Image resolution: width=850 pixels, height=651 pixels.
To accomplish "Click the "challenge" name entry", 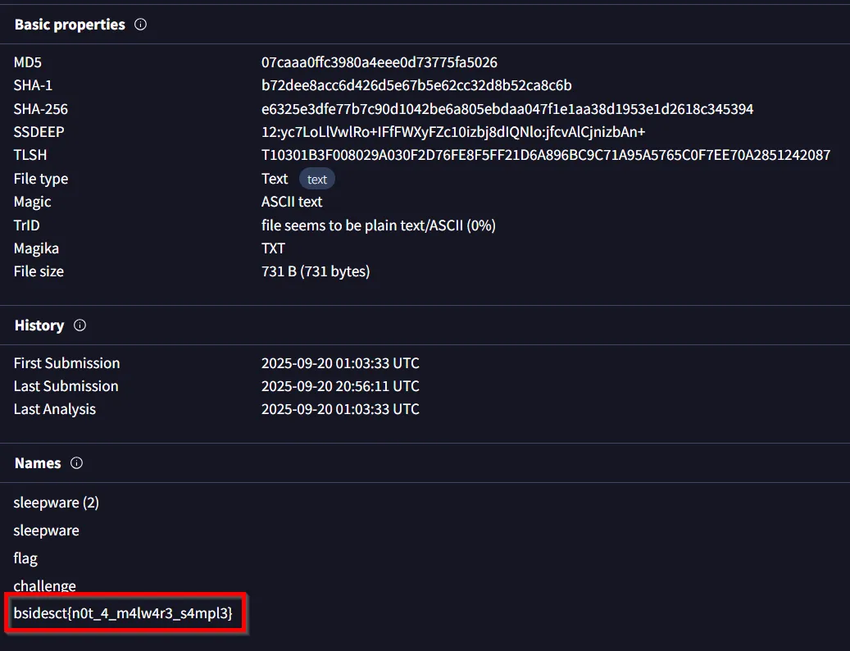I will 44,586.
